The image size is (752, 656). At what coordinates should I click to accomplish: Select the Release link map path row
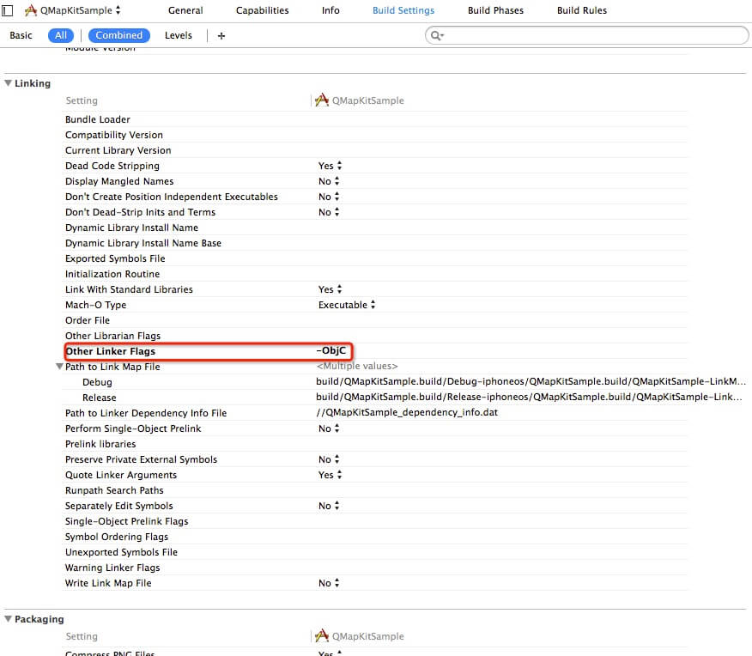point(100,398)
